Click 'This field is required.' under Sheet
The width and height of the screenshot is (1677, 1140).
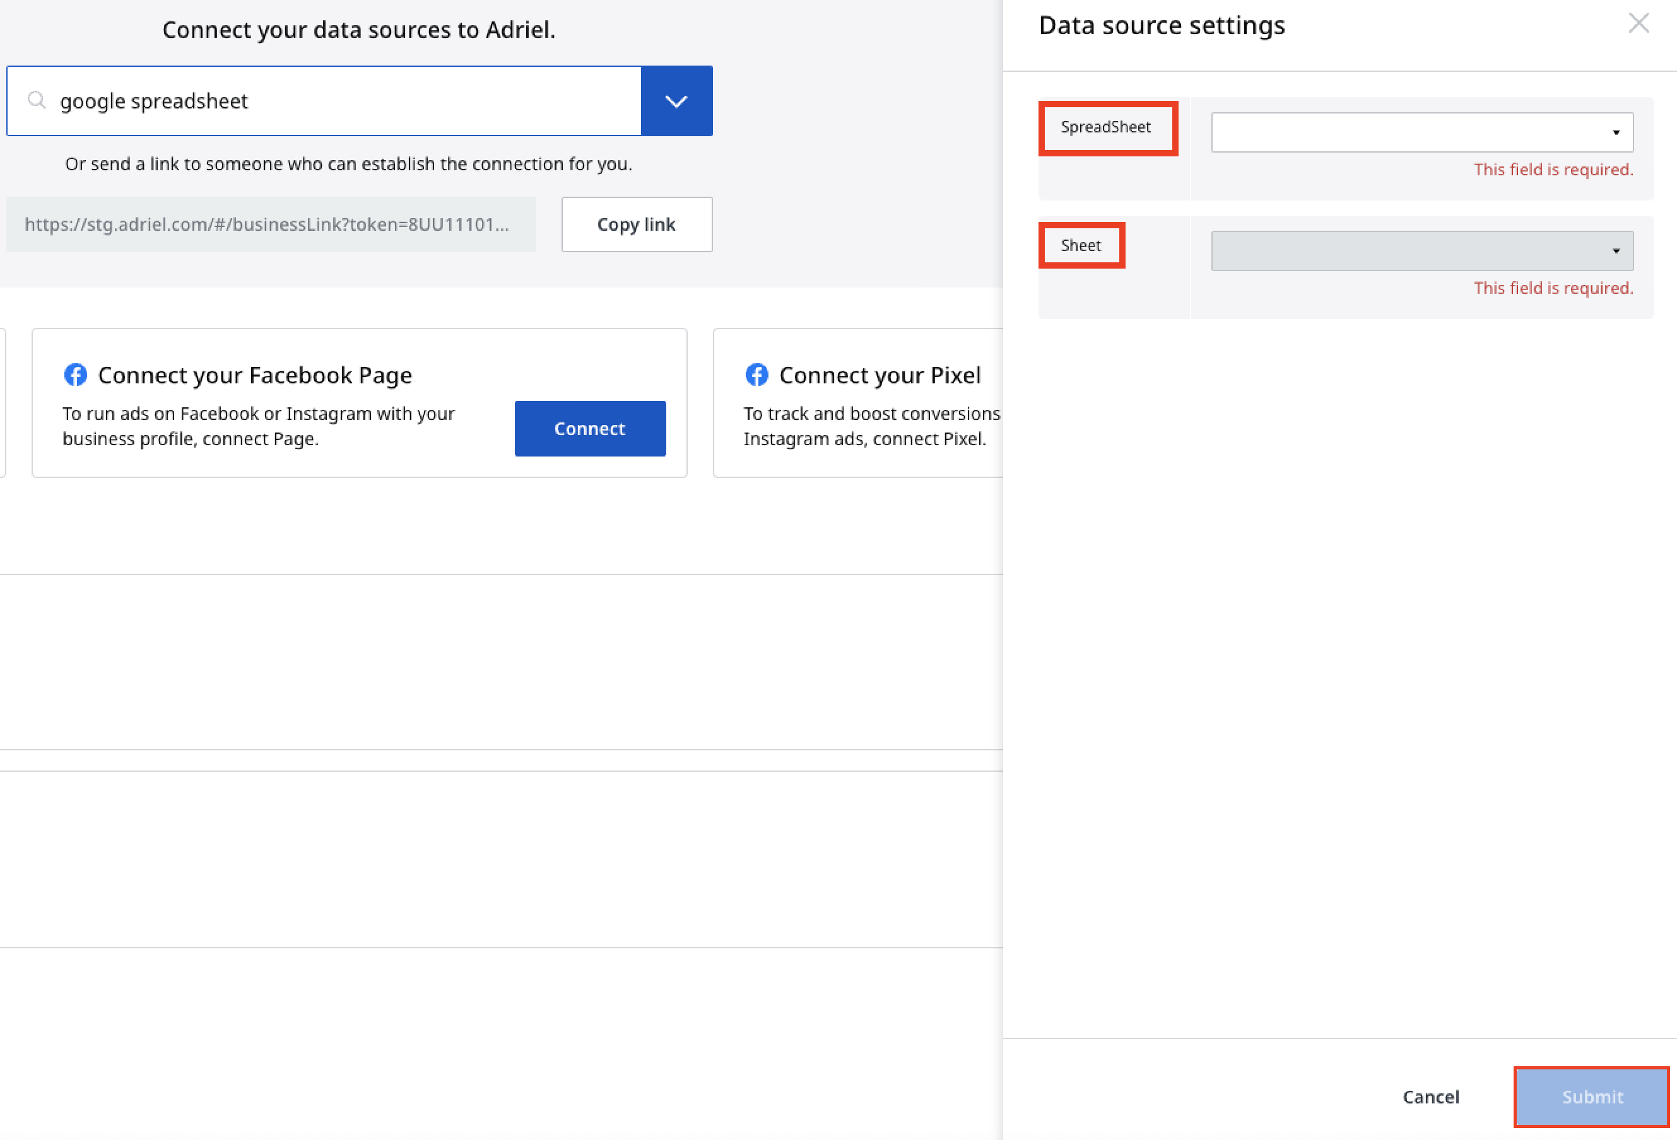pos(1553,288)
